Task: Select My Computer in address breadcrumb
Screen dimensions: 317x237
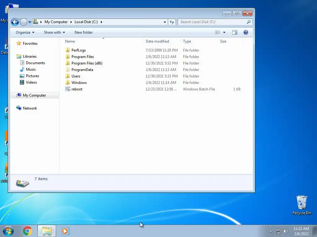Action: coord(56,22)
